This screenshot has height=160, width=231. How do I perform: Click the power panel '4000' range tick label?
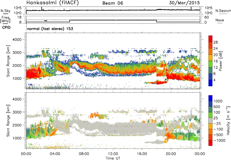pyautogui.click(x=17, y=40)
